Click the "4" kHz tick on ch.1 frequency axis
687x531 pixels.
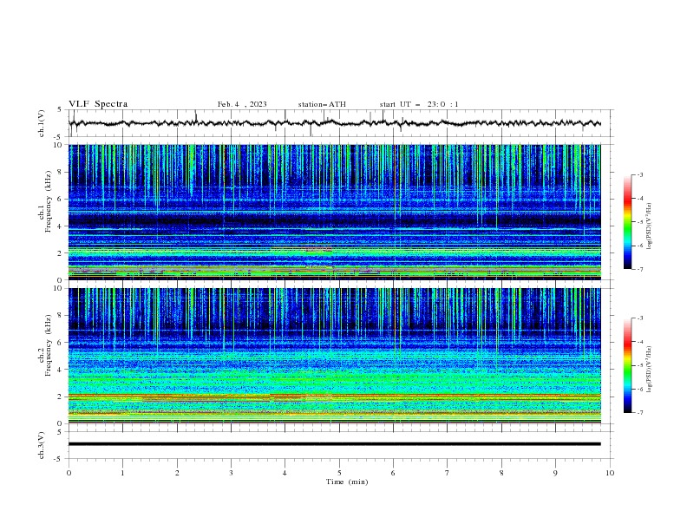point(61,226)
